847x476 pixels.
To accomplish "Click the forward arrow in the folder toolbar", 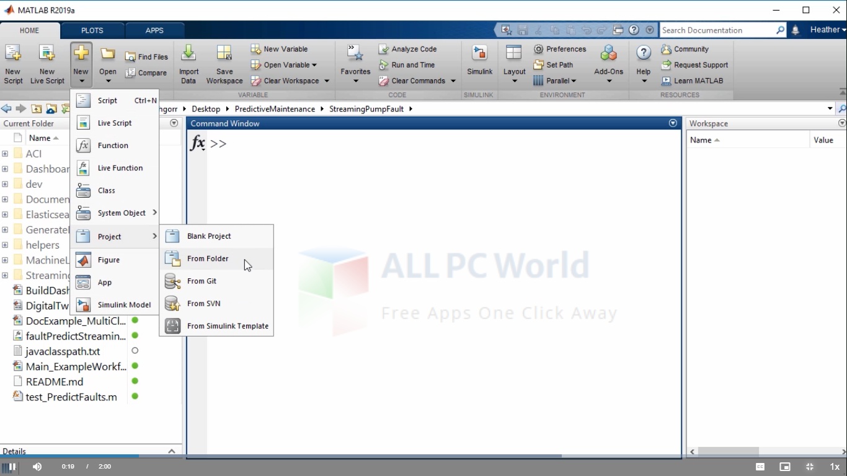I will tap(21, 109).
